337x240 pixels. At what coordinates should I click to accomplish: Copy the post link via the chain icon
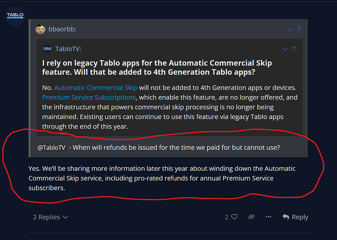[x=251, y=217]
